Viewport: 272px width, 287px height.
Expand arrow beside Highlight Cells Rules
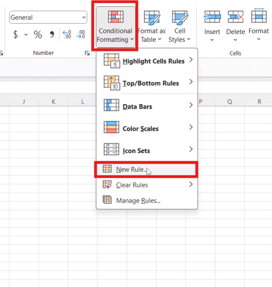(x=191, y=59)
